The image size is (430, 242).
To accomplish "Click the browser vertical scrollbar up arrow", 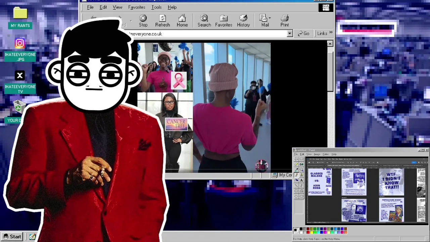I will [330, 44].
